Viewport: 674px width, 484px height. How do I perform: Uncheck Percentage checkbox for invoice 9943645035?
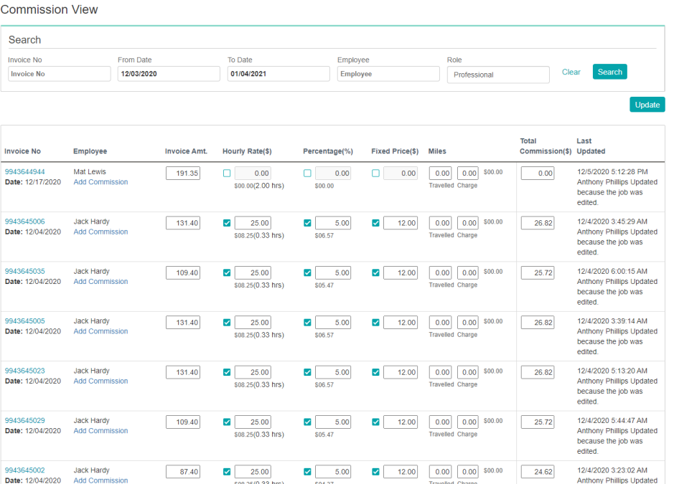pos(307,273)
